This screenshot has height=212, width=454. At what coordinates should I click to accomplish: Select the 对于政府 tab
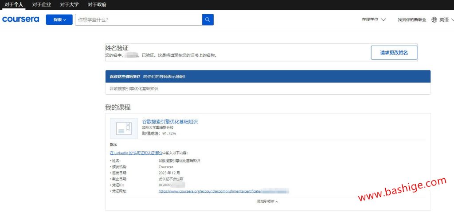97,4
